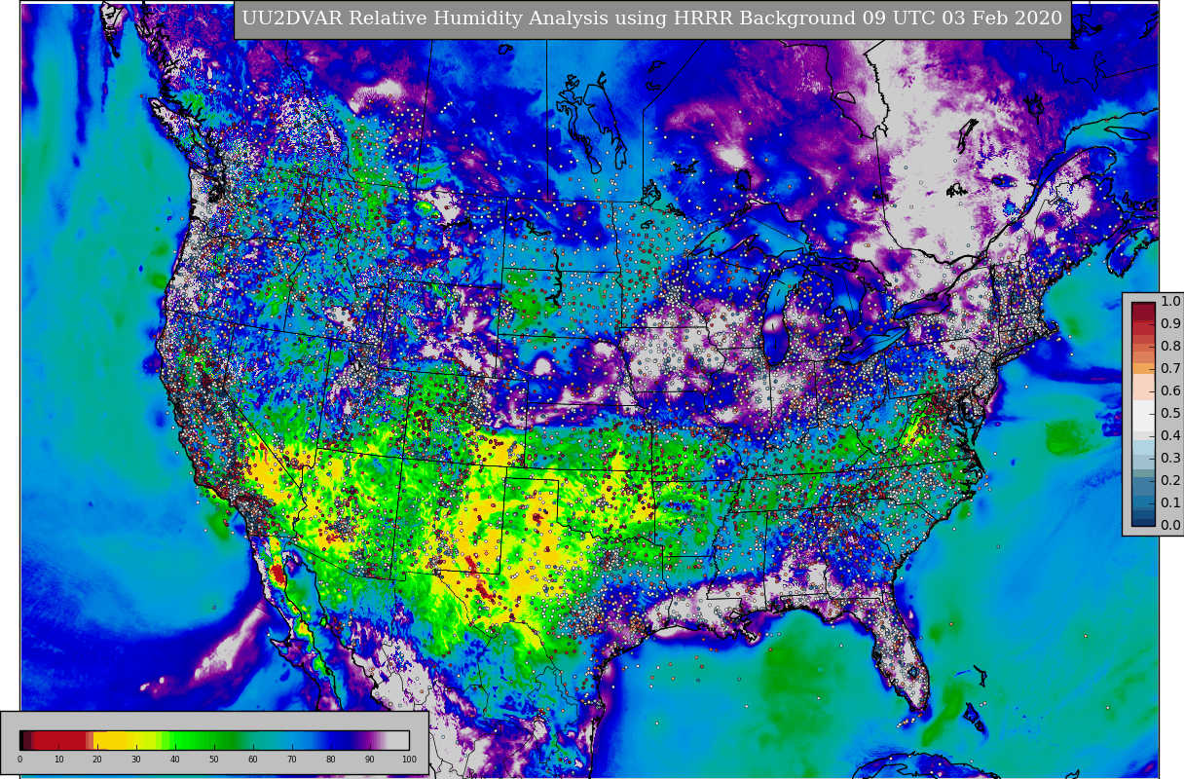Click the '0.8' label on right colorbar
Viewport: 1184px width, 779px height.
1170,346
